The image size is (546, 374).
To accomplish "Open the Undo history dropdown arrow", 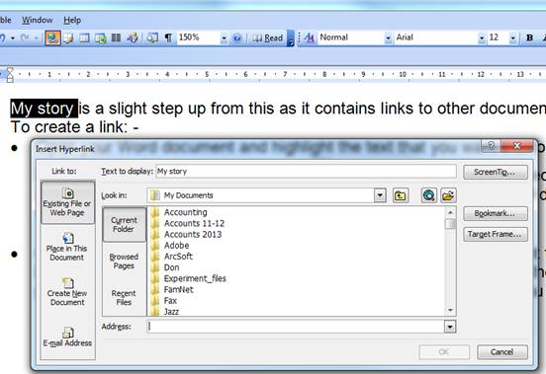I will (x=13, y=37).
